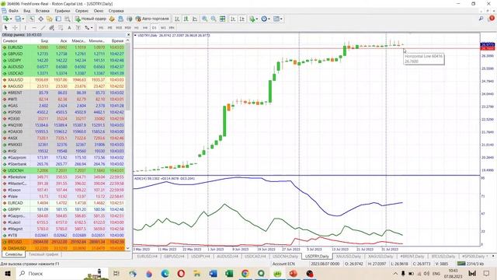Select the Equidistant Channel tool

(52, 28)
